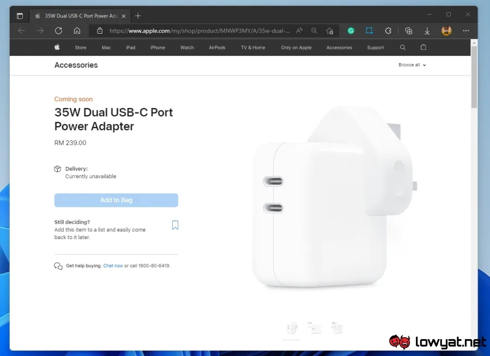
Task: Open the AirPods menu
Action: coord(217,47)
